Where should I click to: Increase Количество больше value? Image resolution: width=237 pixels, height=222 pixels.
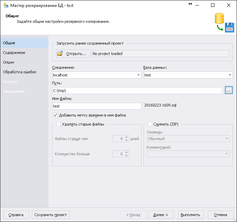[127, 152]
